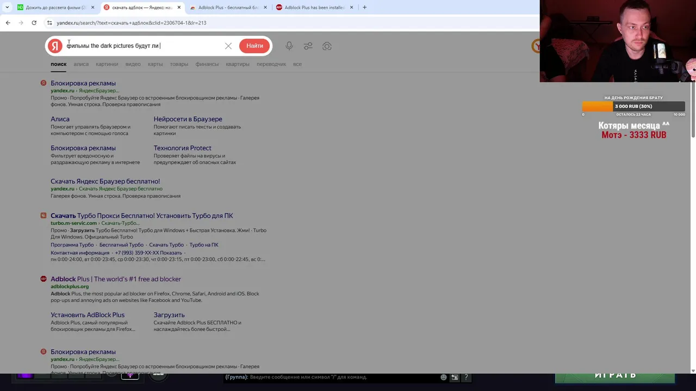This screenshot has width=696, height=391.
Task: Open 'Программа Турбо' sitelink
Action: [x=72, y=245]
